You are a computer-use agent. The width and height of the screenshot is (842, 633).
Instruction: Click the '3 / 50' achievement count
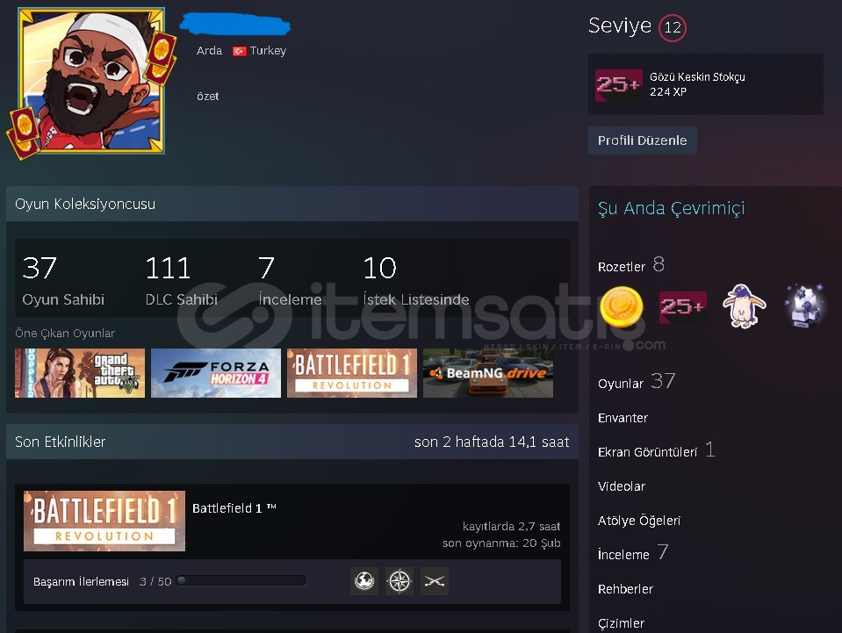[x=155, y=581]
